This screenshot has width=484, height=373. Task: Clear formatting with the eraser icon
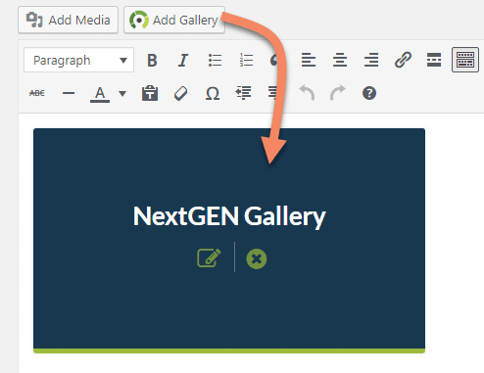pos(180,93)
